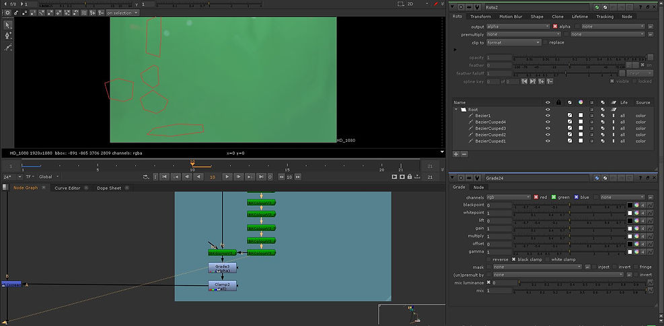Image resolution: width=664 pixels, height=326 pixels.
Task: Open curve editor icon for Grade gamma
Action: tap(651, 252)
